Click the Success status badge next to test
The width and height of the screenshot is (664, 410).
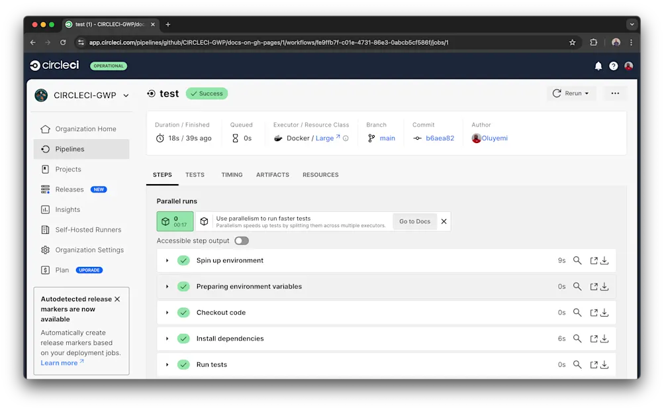(206, 93)
